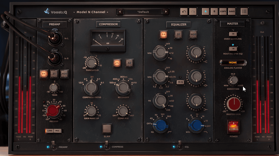Image resolution: width=279 pixels, height=156 pixels.
Task: Select the B state slot
Action: 214,11
